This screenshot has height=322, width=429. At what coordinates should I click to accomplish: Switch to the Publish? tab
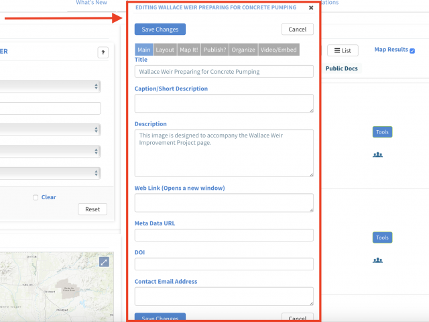point(214,50)
